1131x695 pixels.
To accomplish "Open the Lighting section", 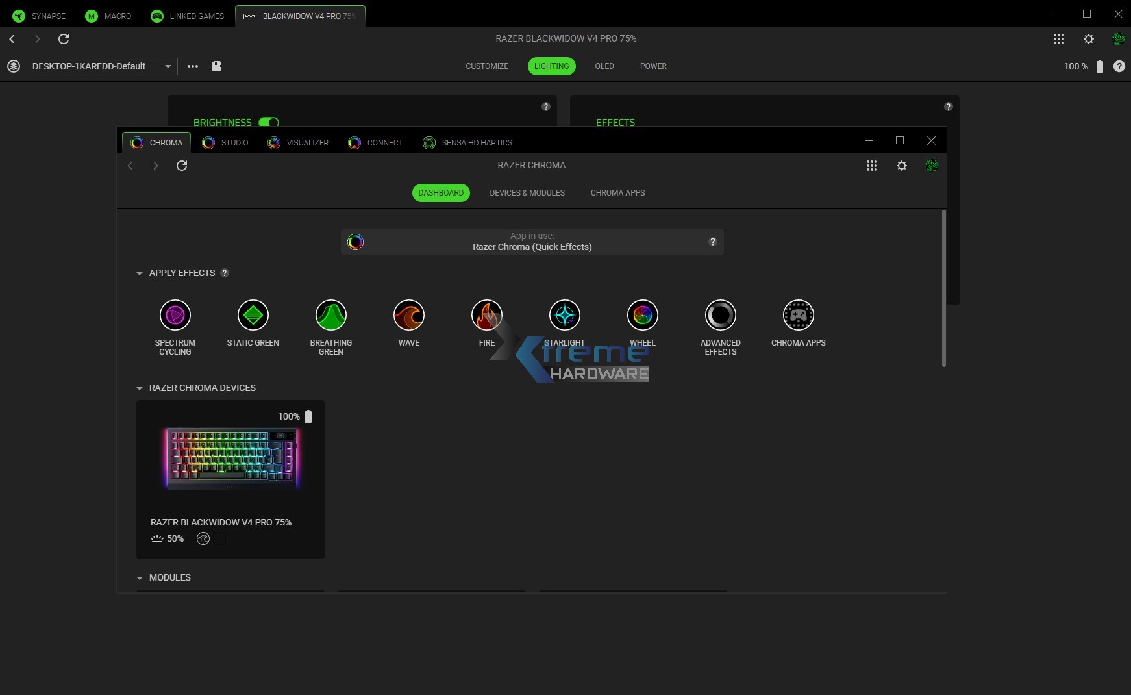I will (x=551, y=66).
